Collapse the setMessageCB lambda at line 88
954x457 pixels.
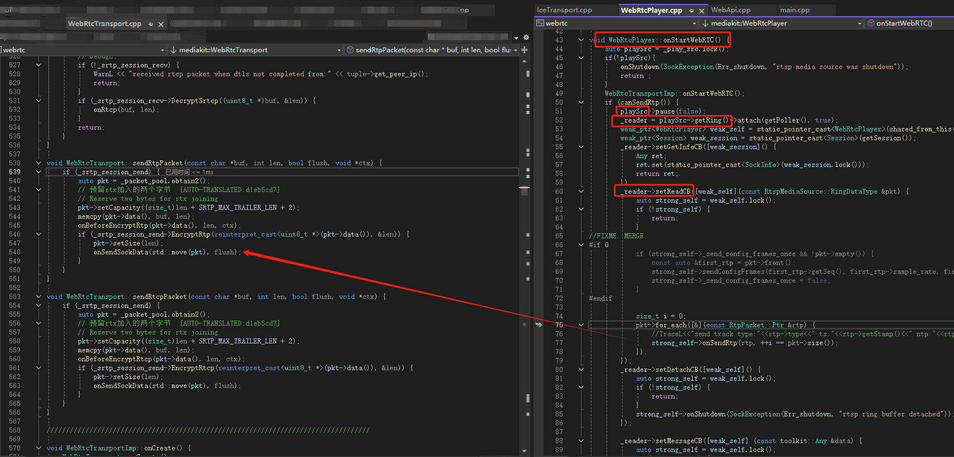coord(581,441)
